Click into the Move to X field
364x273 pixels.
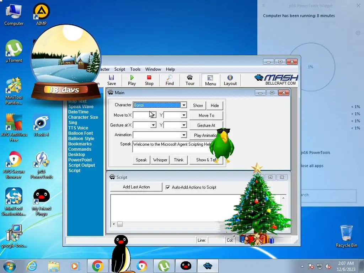pos(141,115)
